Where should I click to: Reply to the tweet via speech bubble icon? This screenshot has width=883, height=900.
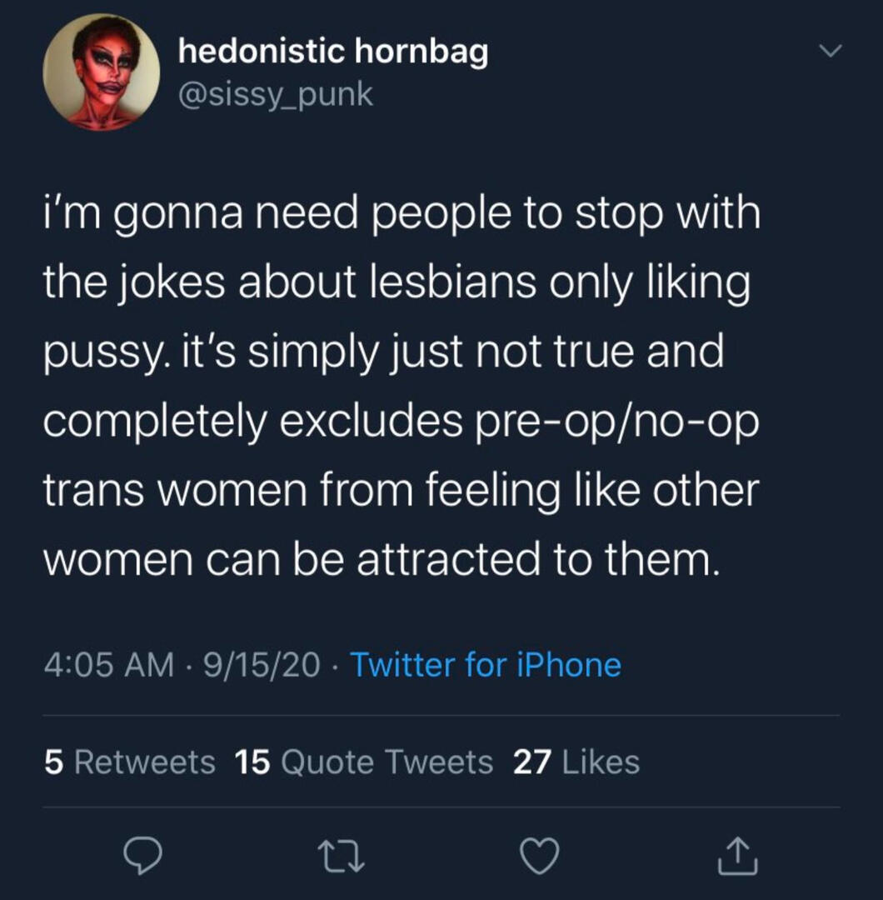pos(142,857)
